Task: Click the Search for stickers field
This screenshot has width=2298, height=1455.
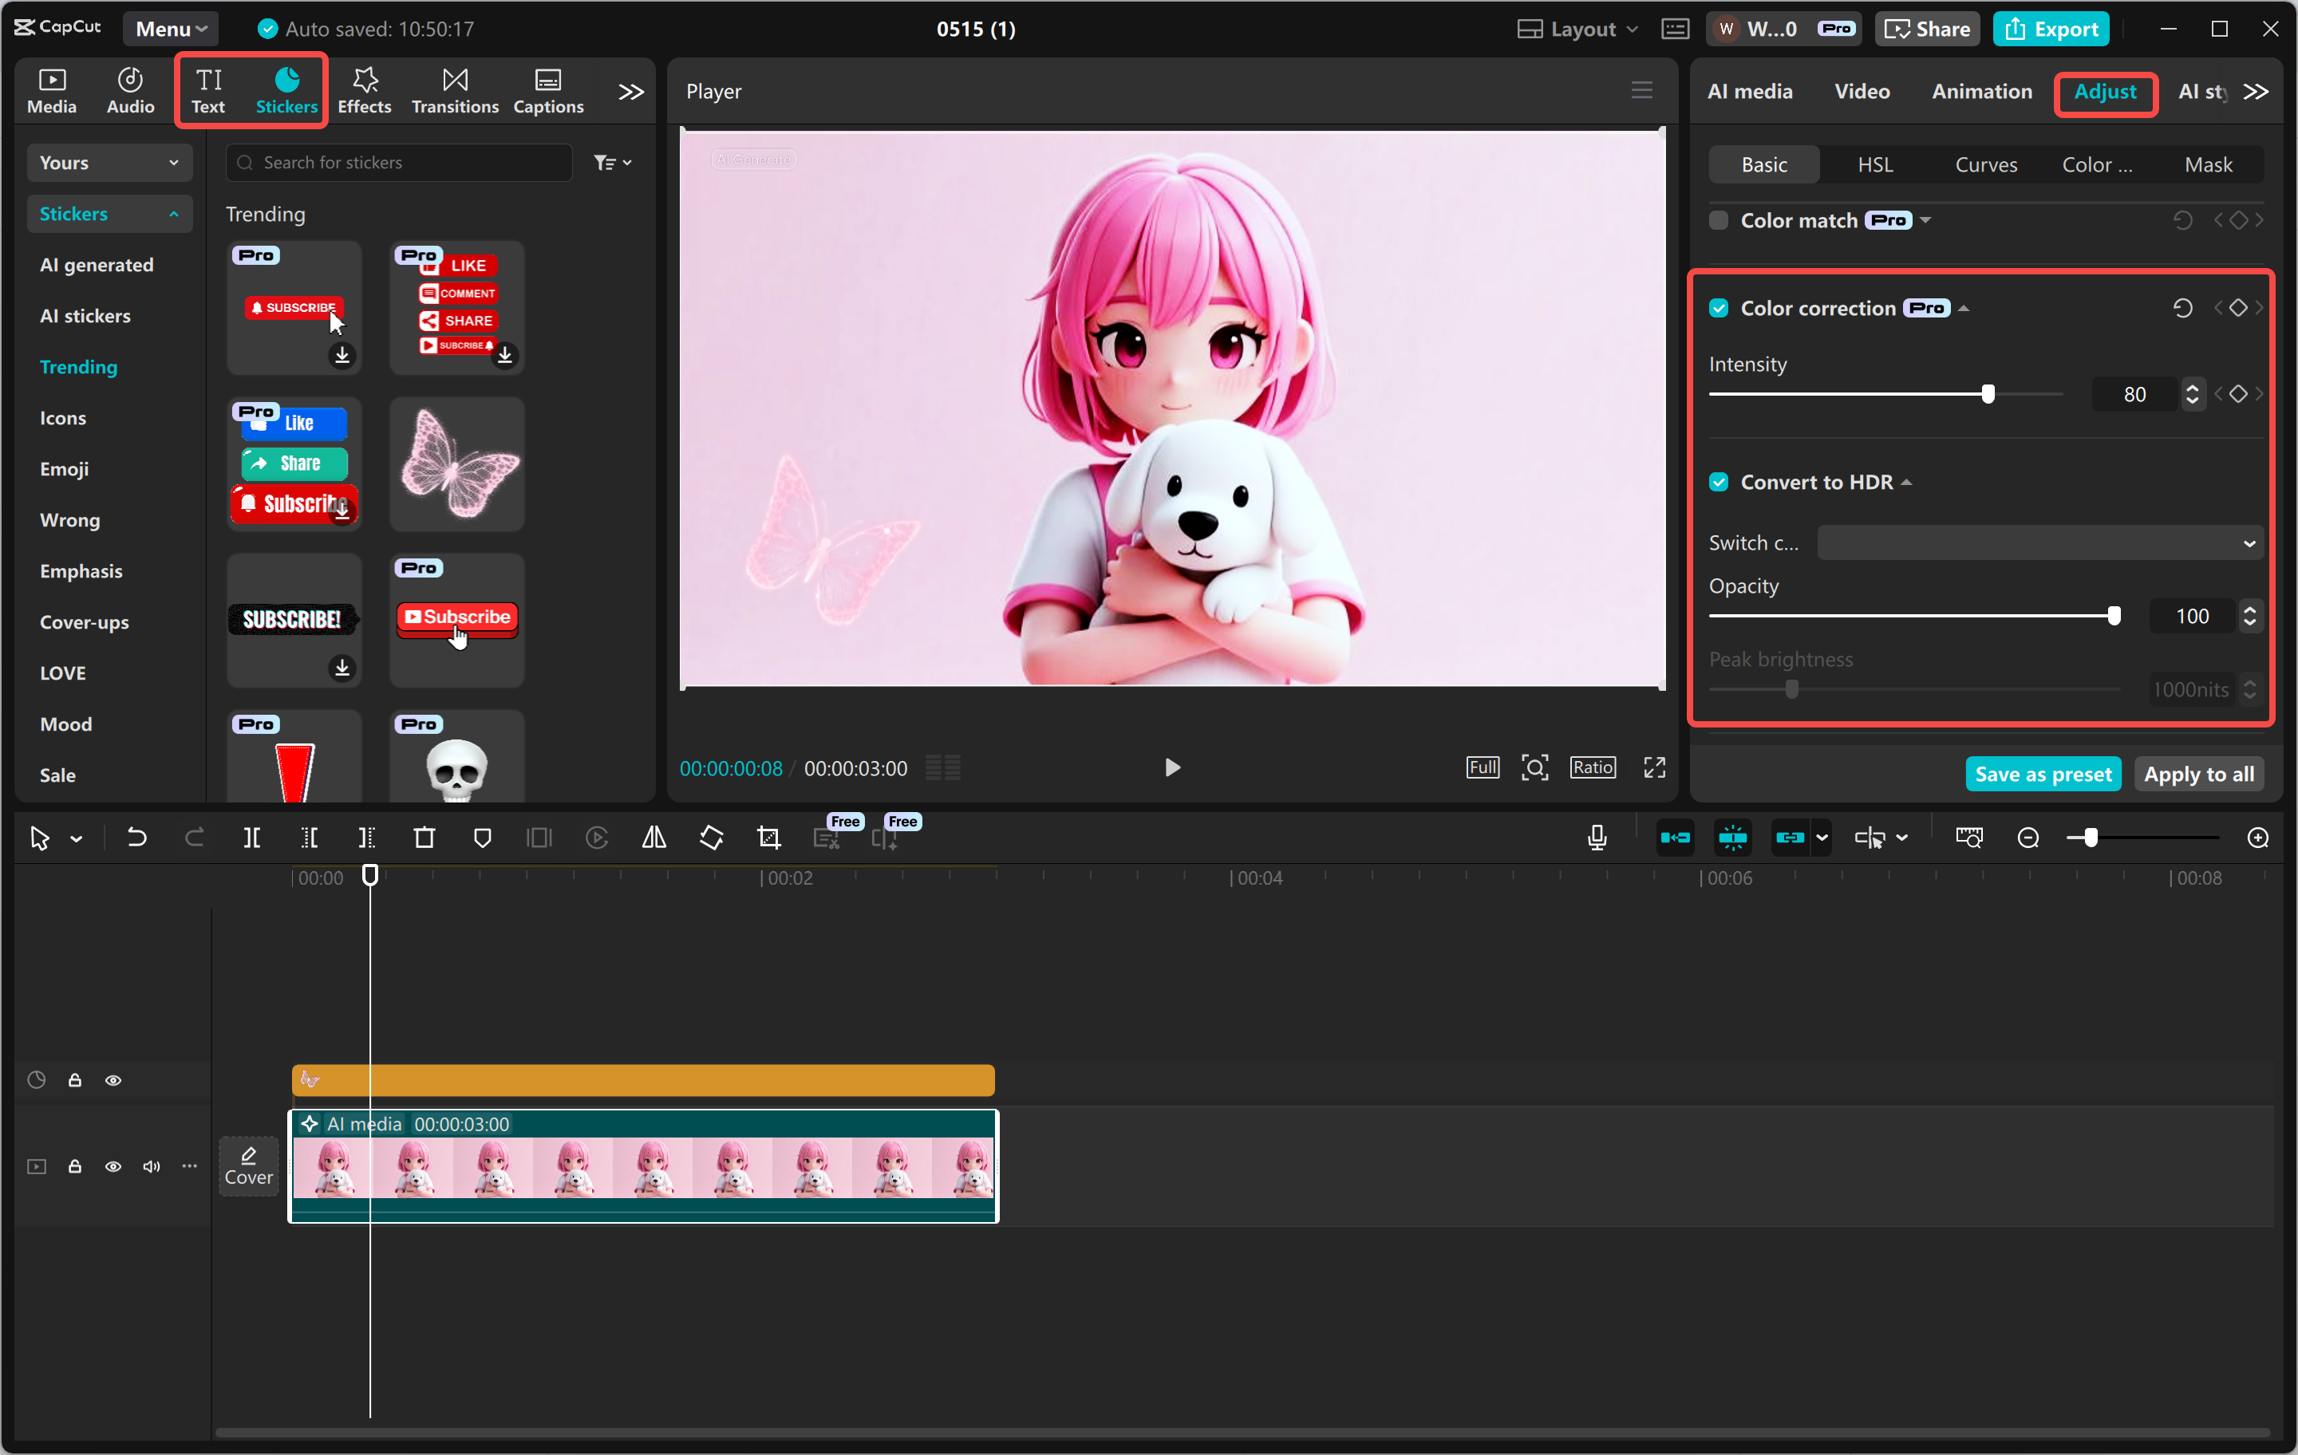Action: point(399,162)
